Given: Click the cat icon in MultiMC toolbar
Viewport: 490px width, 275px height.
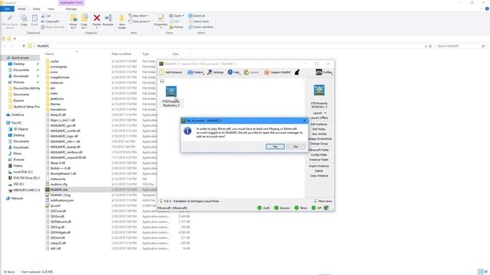Looking at the screenshot, I should [x=297, y=73].
